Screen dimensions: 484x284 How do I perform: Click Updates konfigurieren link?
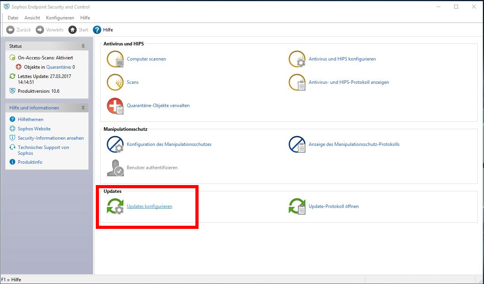coord(149,206)
